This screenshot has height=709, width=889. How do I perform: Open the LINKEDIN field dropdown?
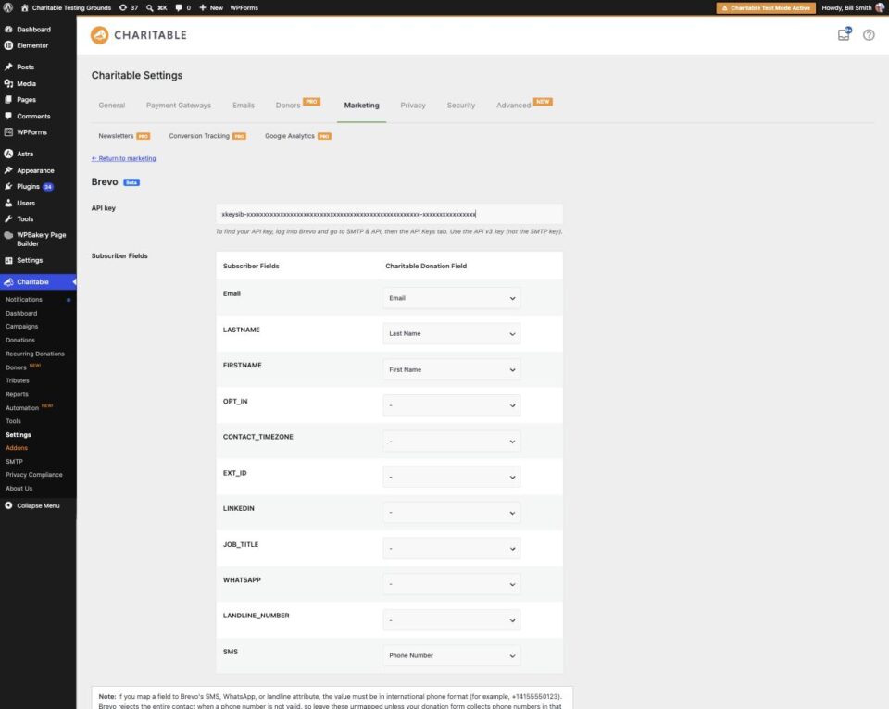coord(451,513)
